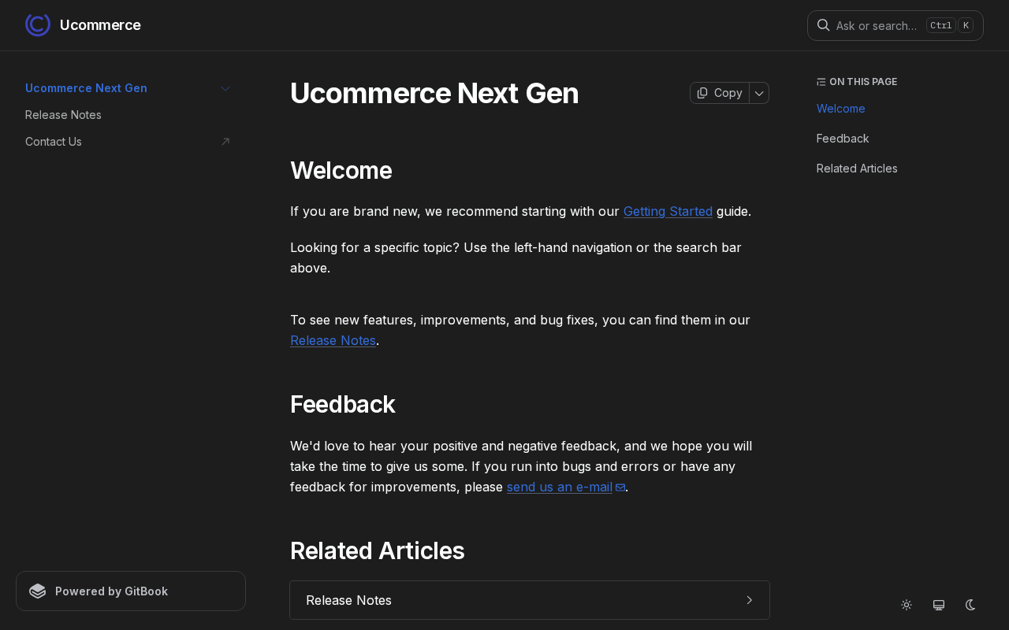Click the Powered by GitBook button
1009x630 pixels.
tap(131, 591)
